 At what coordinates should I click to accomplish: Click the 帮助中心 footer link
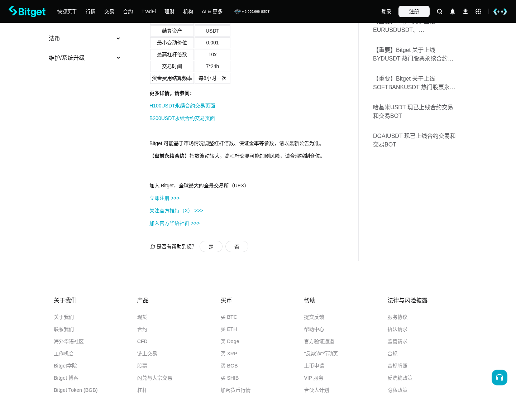pos(314,329)
